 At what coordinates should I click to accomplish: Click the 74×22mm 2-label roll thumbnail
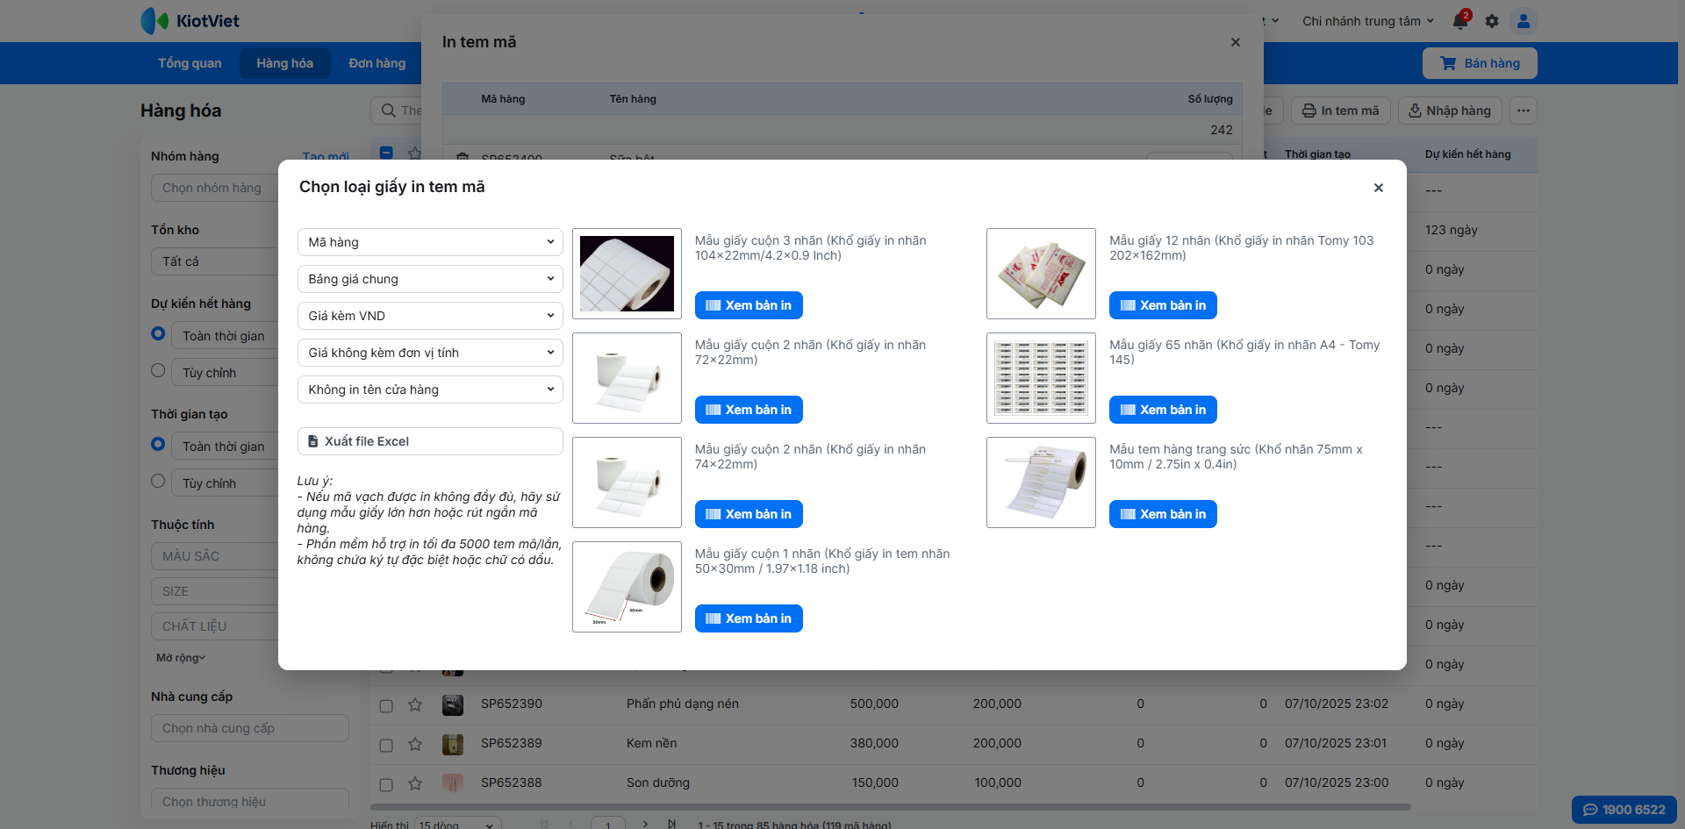627,482
